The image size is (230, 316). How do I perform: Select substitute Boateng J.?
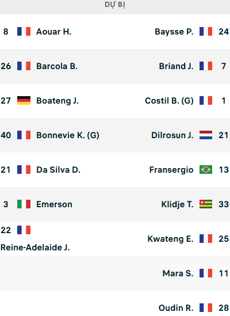(x=57, y=101)
